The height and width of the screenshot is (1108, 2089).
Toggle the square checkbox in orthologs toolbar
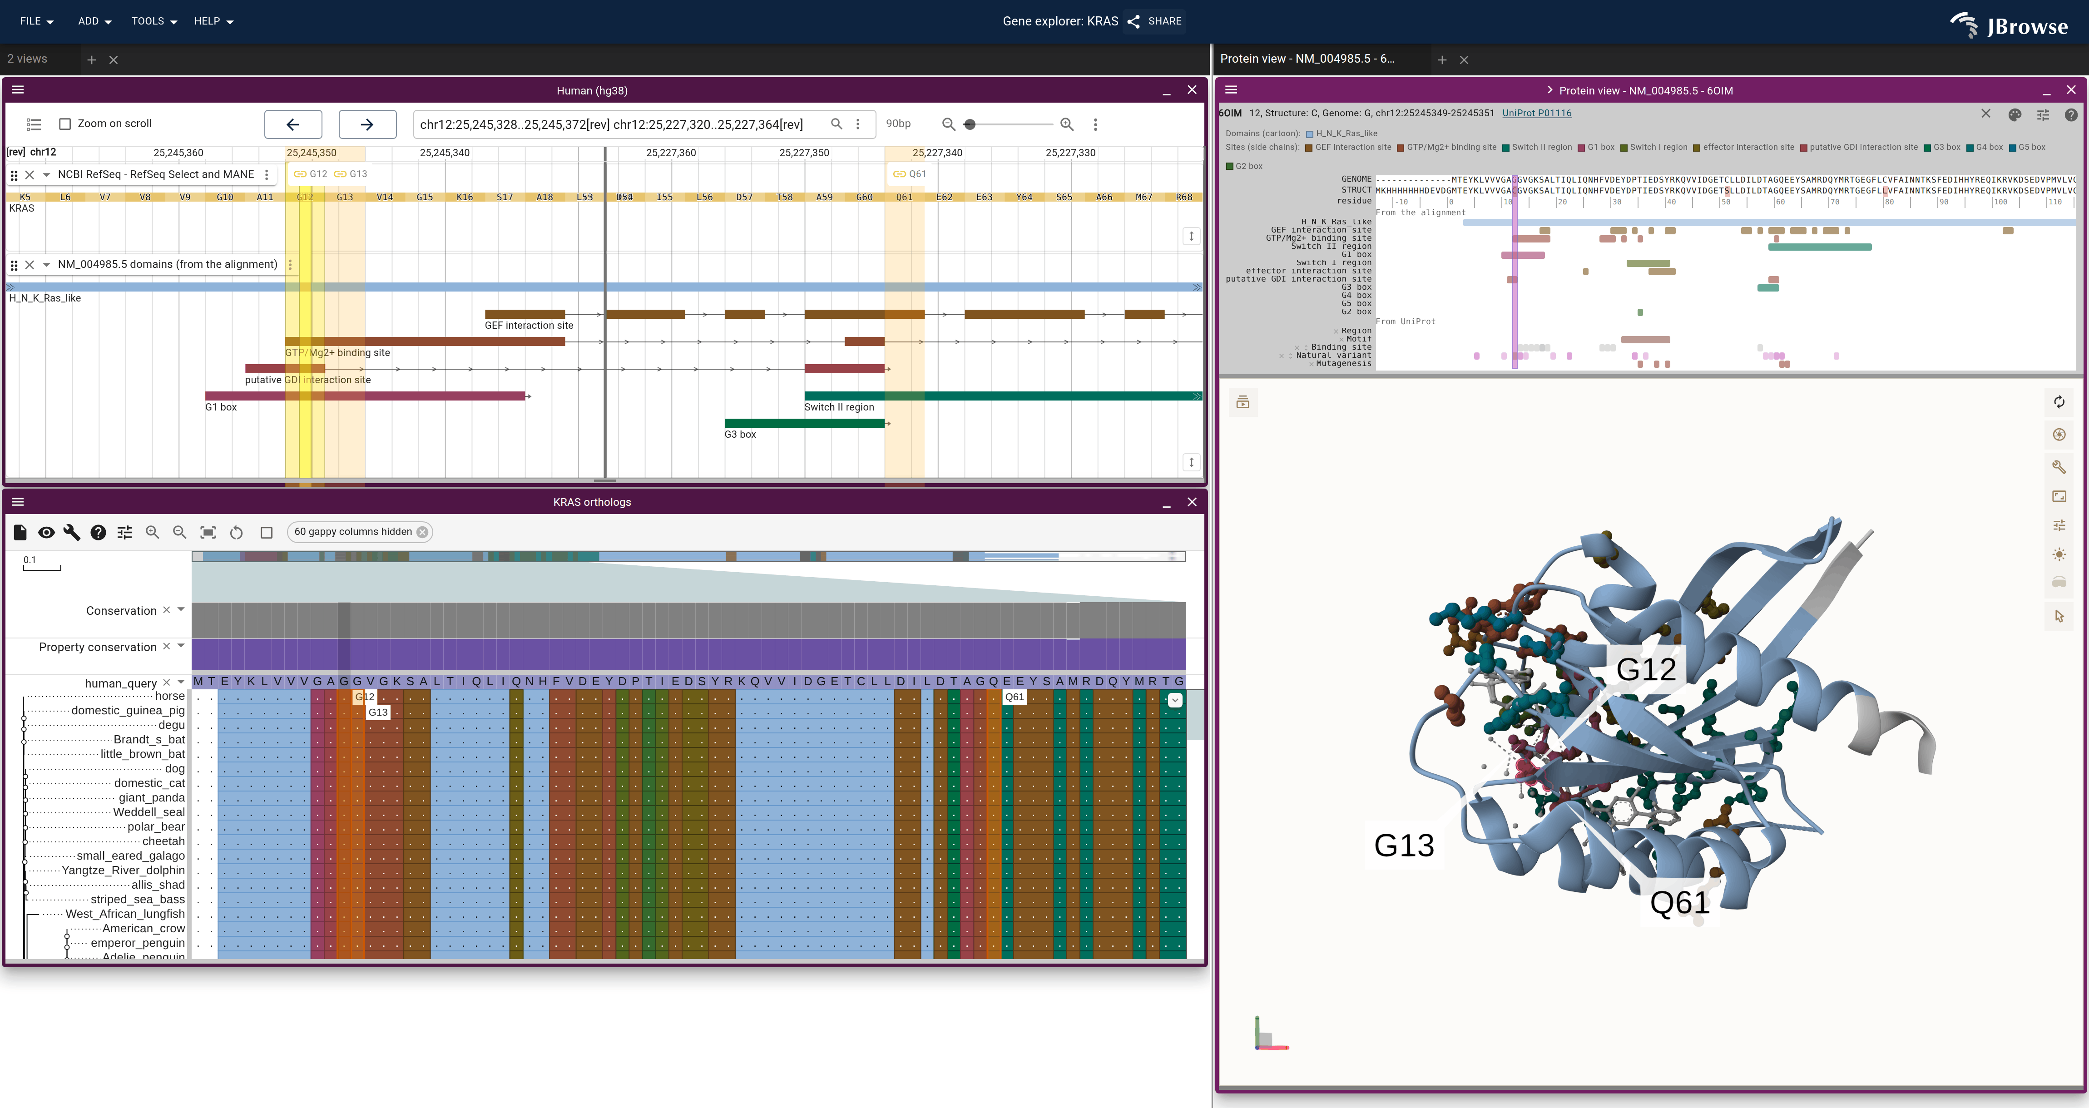point(266,532)
